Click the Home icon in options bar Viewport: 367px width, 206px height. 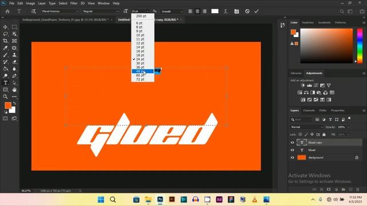7,11
